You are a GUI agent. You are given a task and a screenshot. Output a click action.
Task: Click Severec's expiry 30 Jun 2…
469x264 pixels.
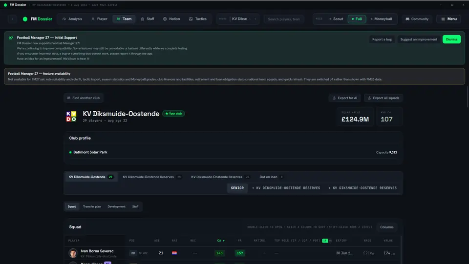pyautogui.click(x=344, y=253)
